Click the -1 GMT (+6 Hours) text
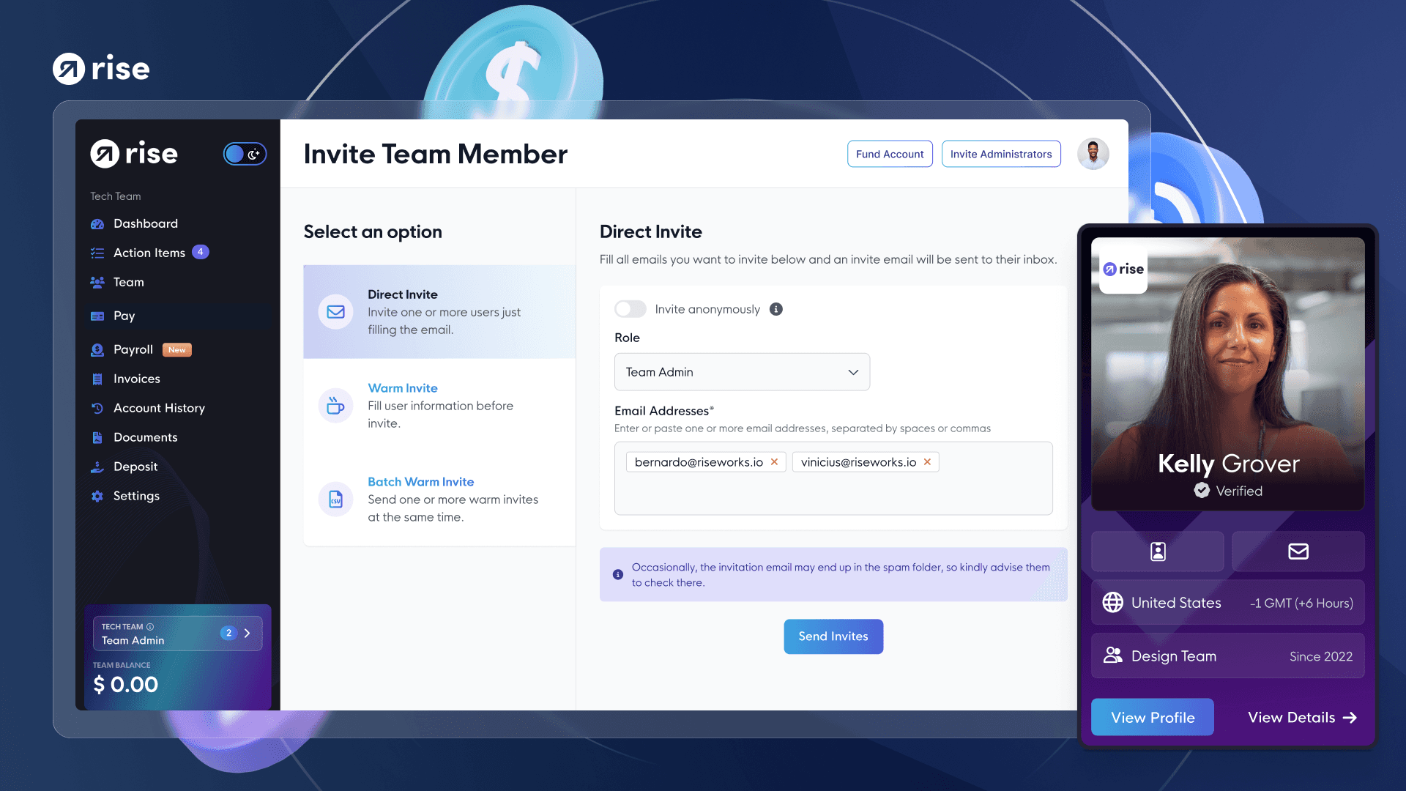This screenshot has width=1406, height=791. click(1301, 604)
